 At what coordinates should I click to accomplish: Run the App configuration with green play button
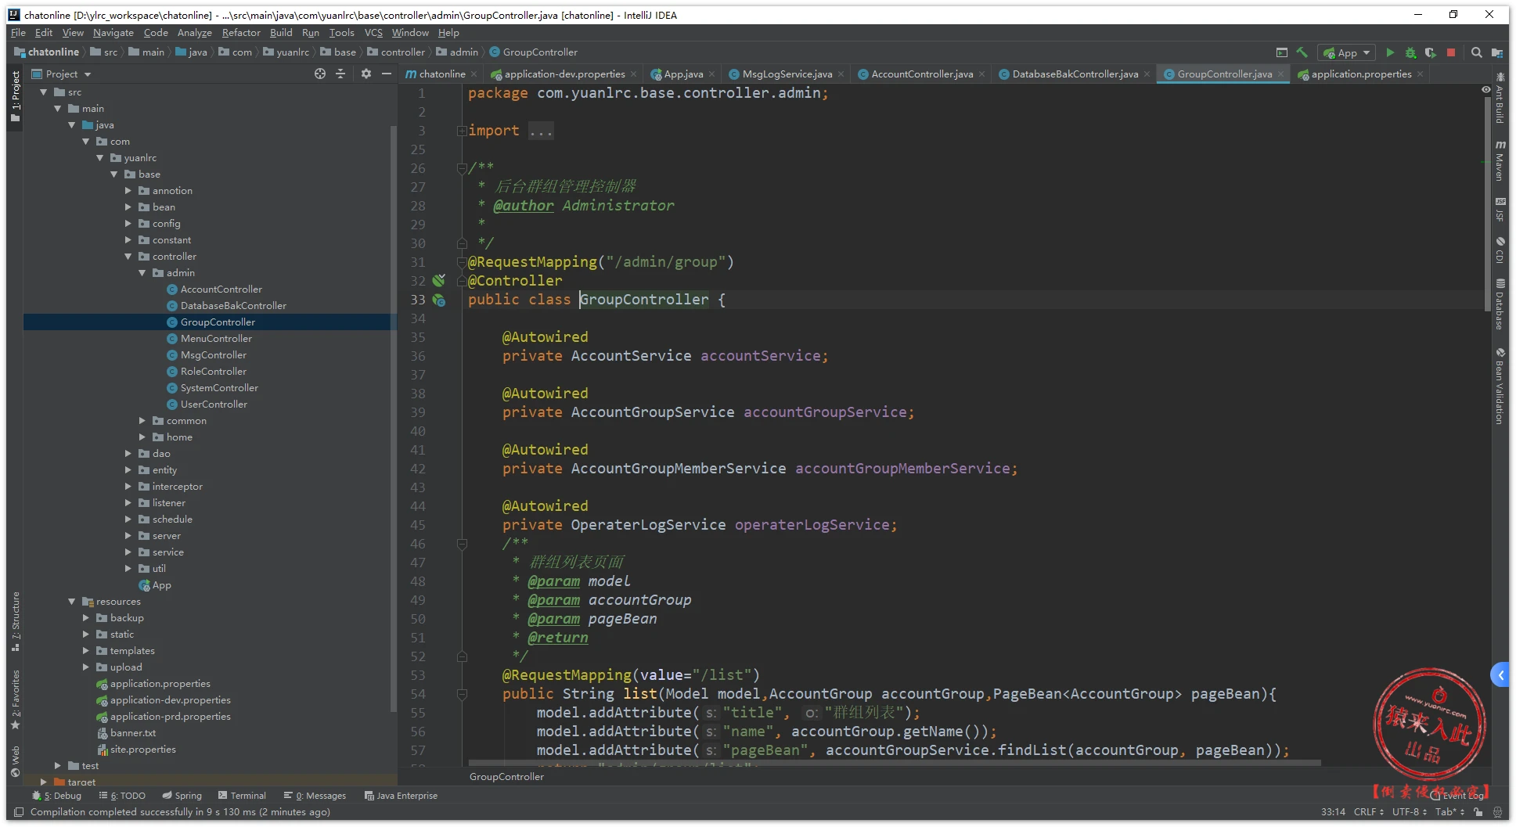(x=1390, y=52)
